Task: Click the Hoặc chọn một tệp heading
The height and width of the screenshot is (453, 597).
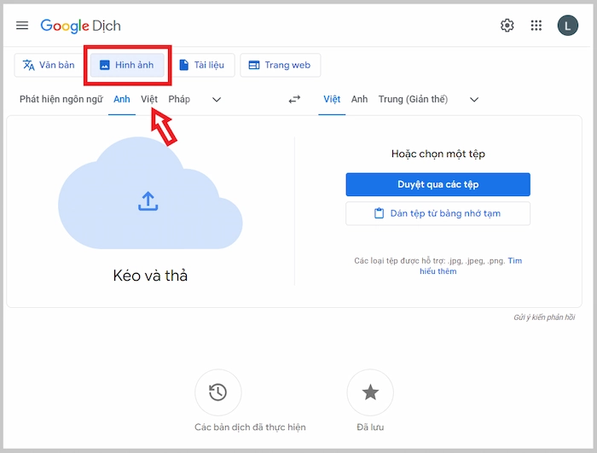Action: [438, 154]
